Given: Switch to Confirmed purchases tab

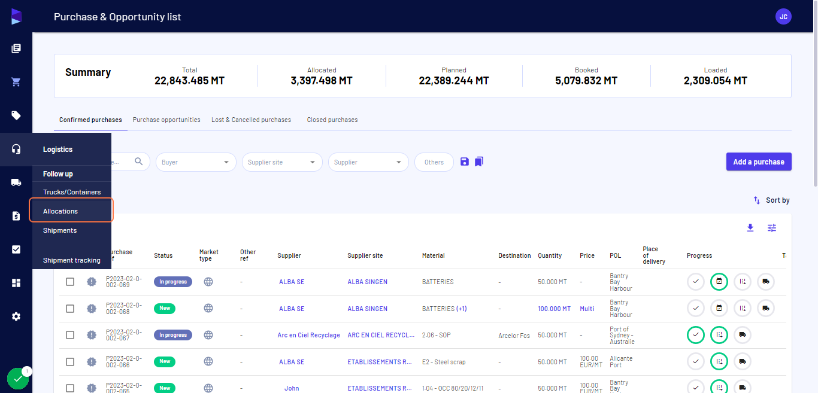Looking at the screenshot, I should (x=90, y=120).
